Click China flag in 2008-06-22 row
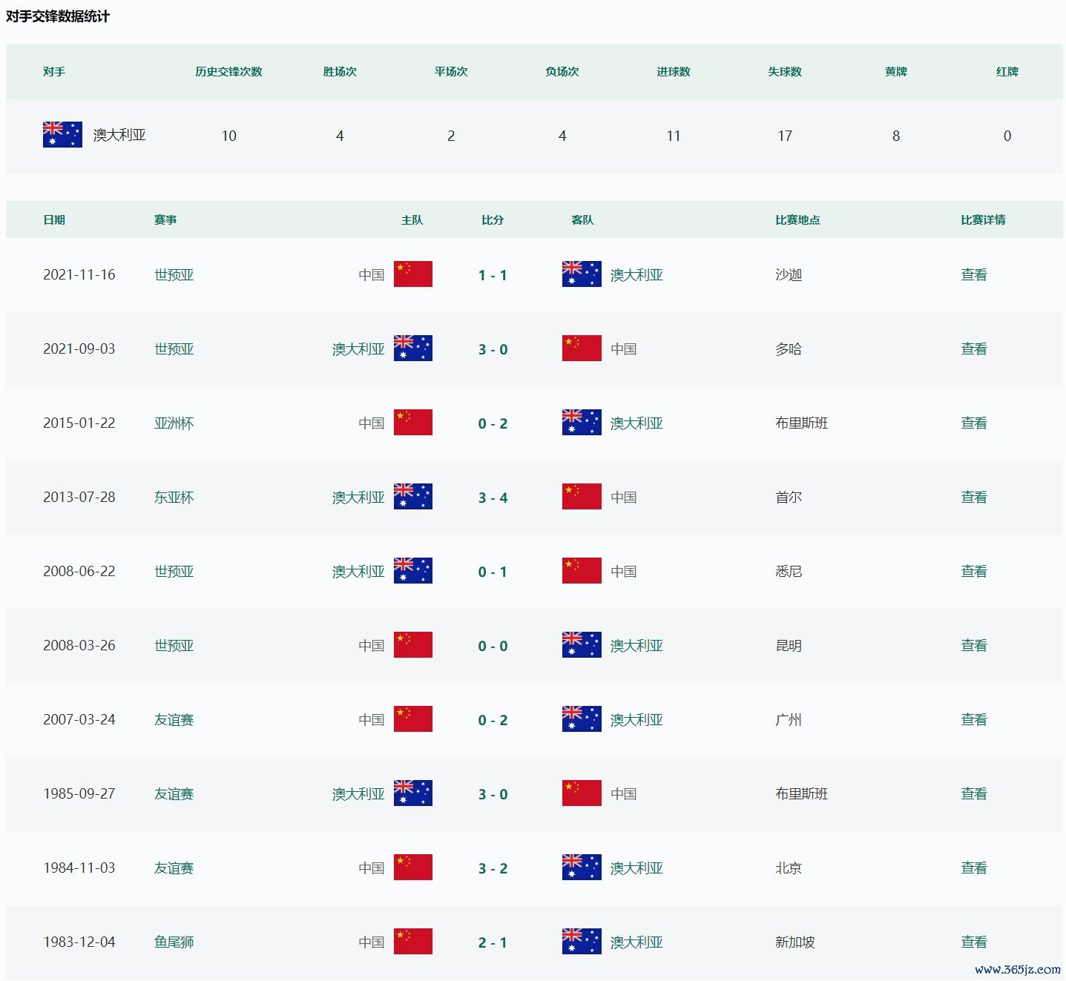 point(582,571)
